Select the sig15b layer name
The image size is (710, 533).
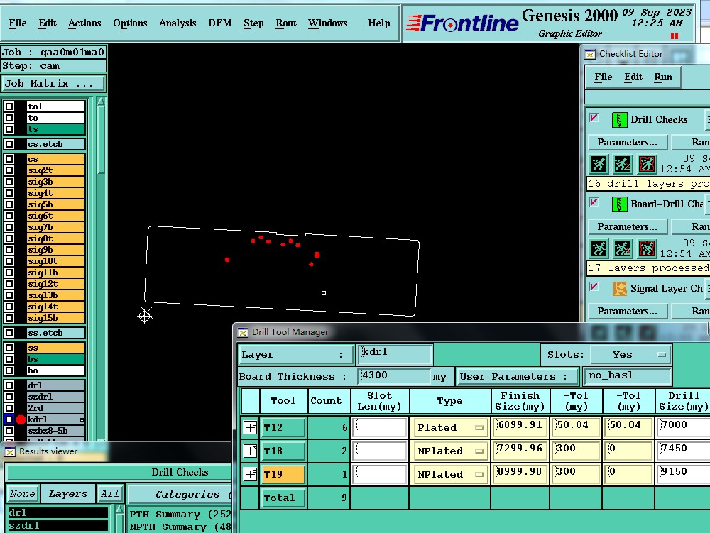pyautogui.click(x=55, y=318)
